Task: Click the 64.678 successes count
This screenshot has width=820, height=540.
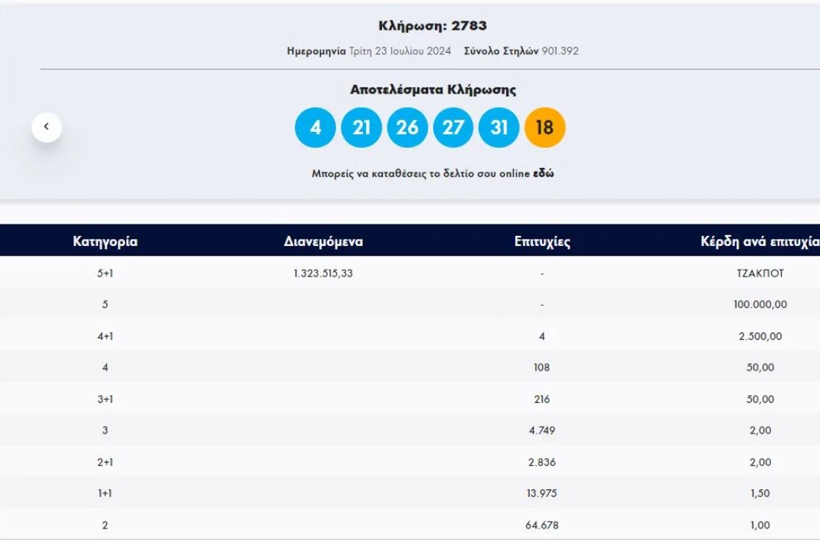Action: coord(541,525)
